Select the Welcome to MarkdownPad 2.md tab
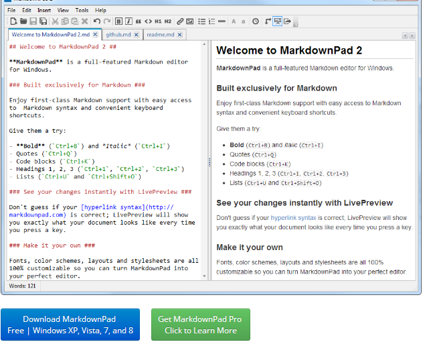The height and width of the screenshot is (342, 431). click(x=51, y=35)
